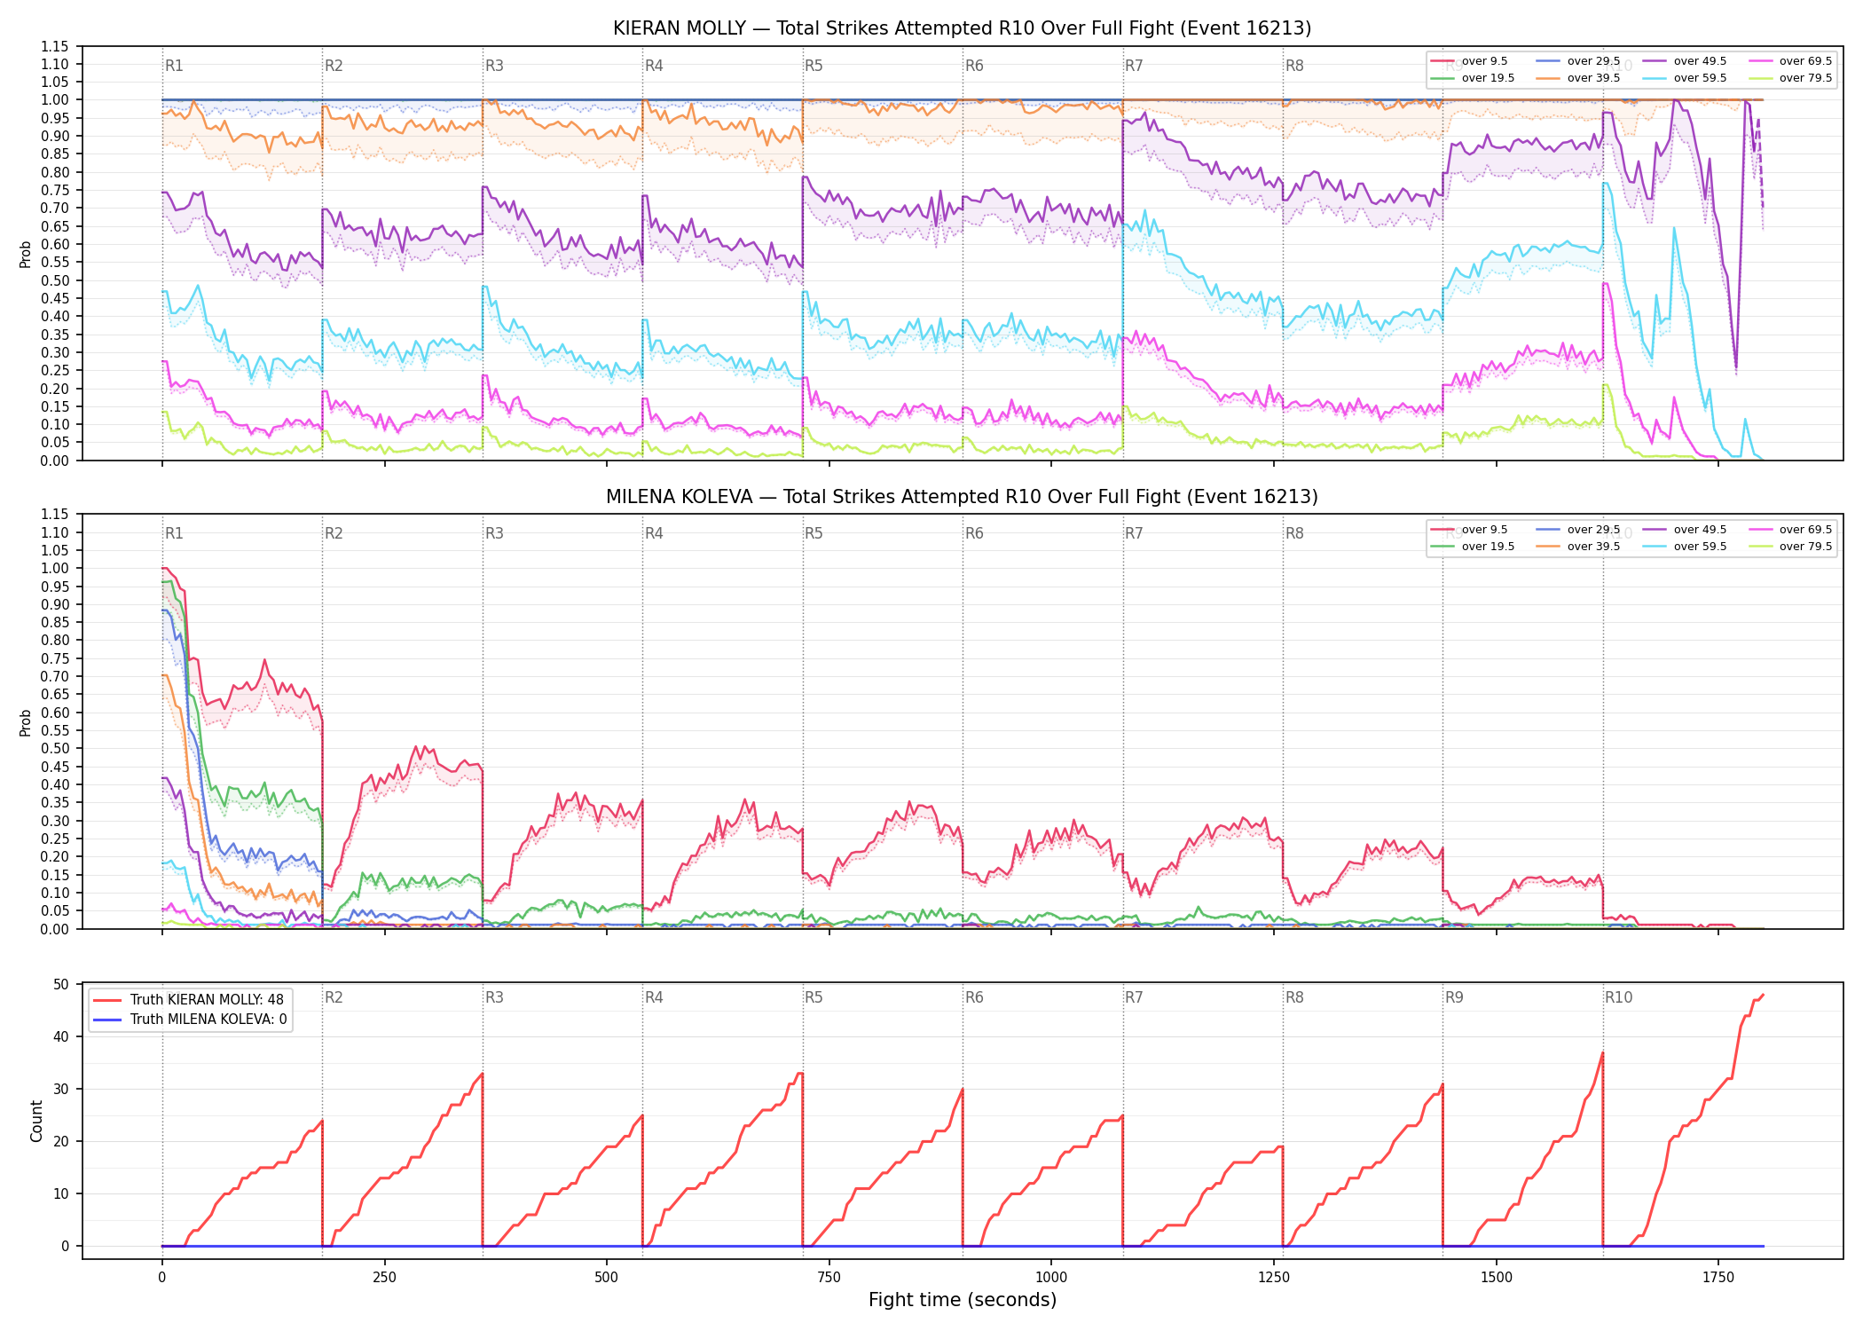Click the x-axis tick label 500
This screenshot has height=1331, width=1863.
[x=607, y=1278]
